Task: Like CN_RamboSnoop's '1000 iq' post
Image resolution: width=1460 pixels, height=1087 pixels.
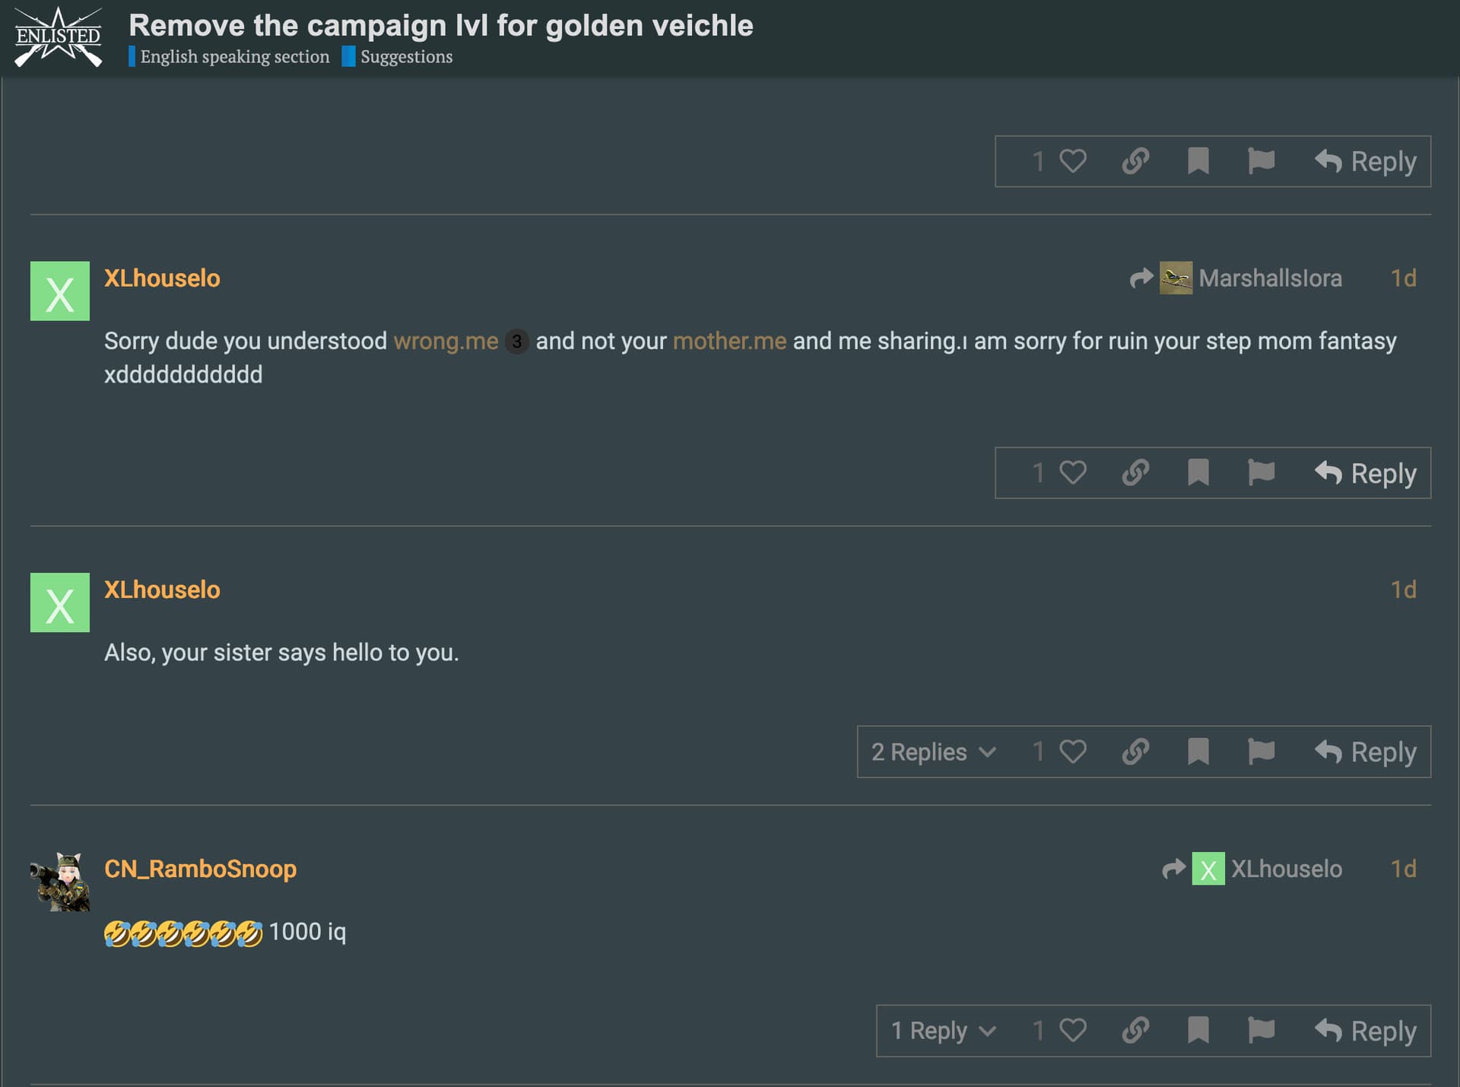Action: (1072, 1031)
